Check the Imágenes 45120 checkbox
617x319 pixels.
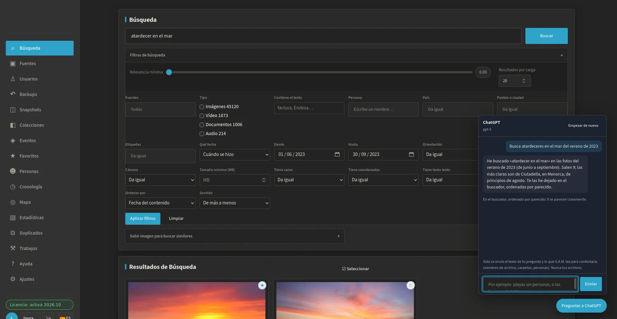(x=202, y=107)
